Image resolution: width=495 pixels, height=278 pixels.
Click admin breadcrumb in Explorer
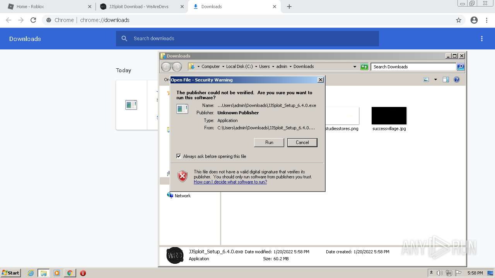click(282, 66)
